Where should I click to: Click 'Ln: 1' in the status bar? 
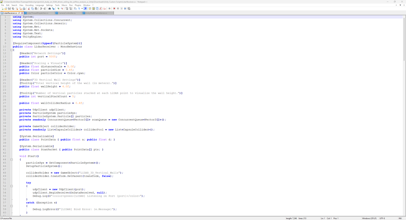(x=323, y=218)
